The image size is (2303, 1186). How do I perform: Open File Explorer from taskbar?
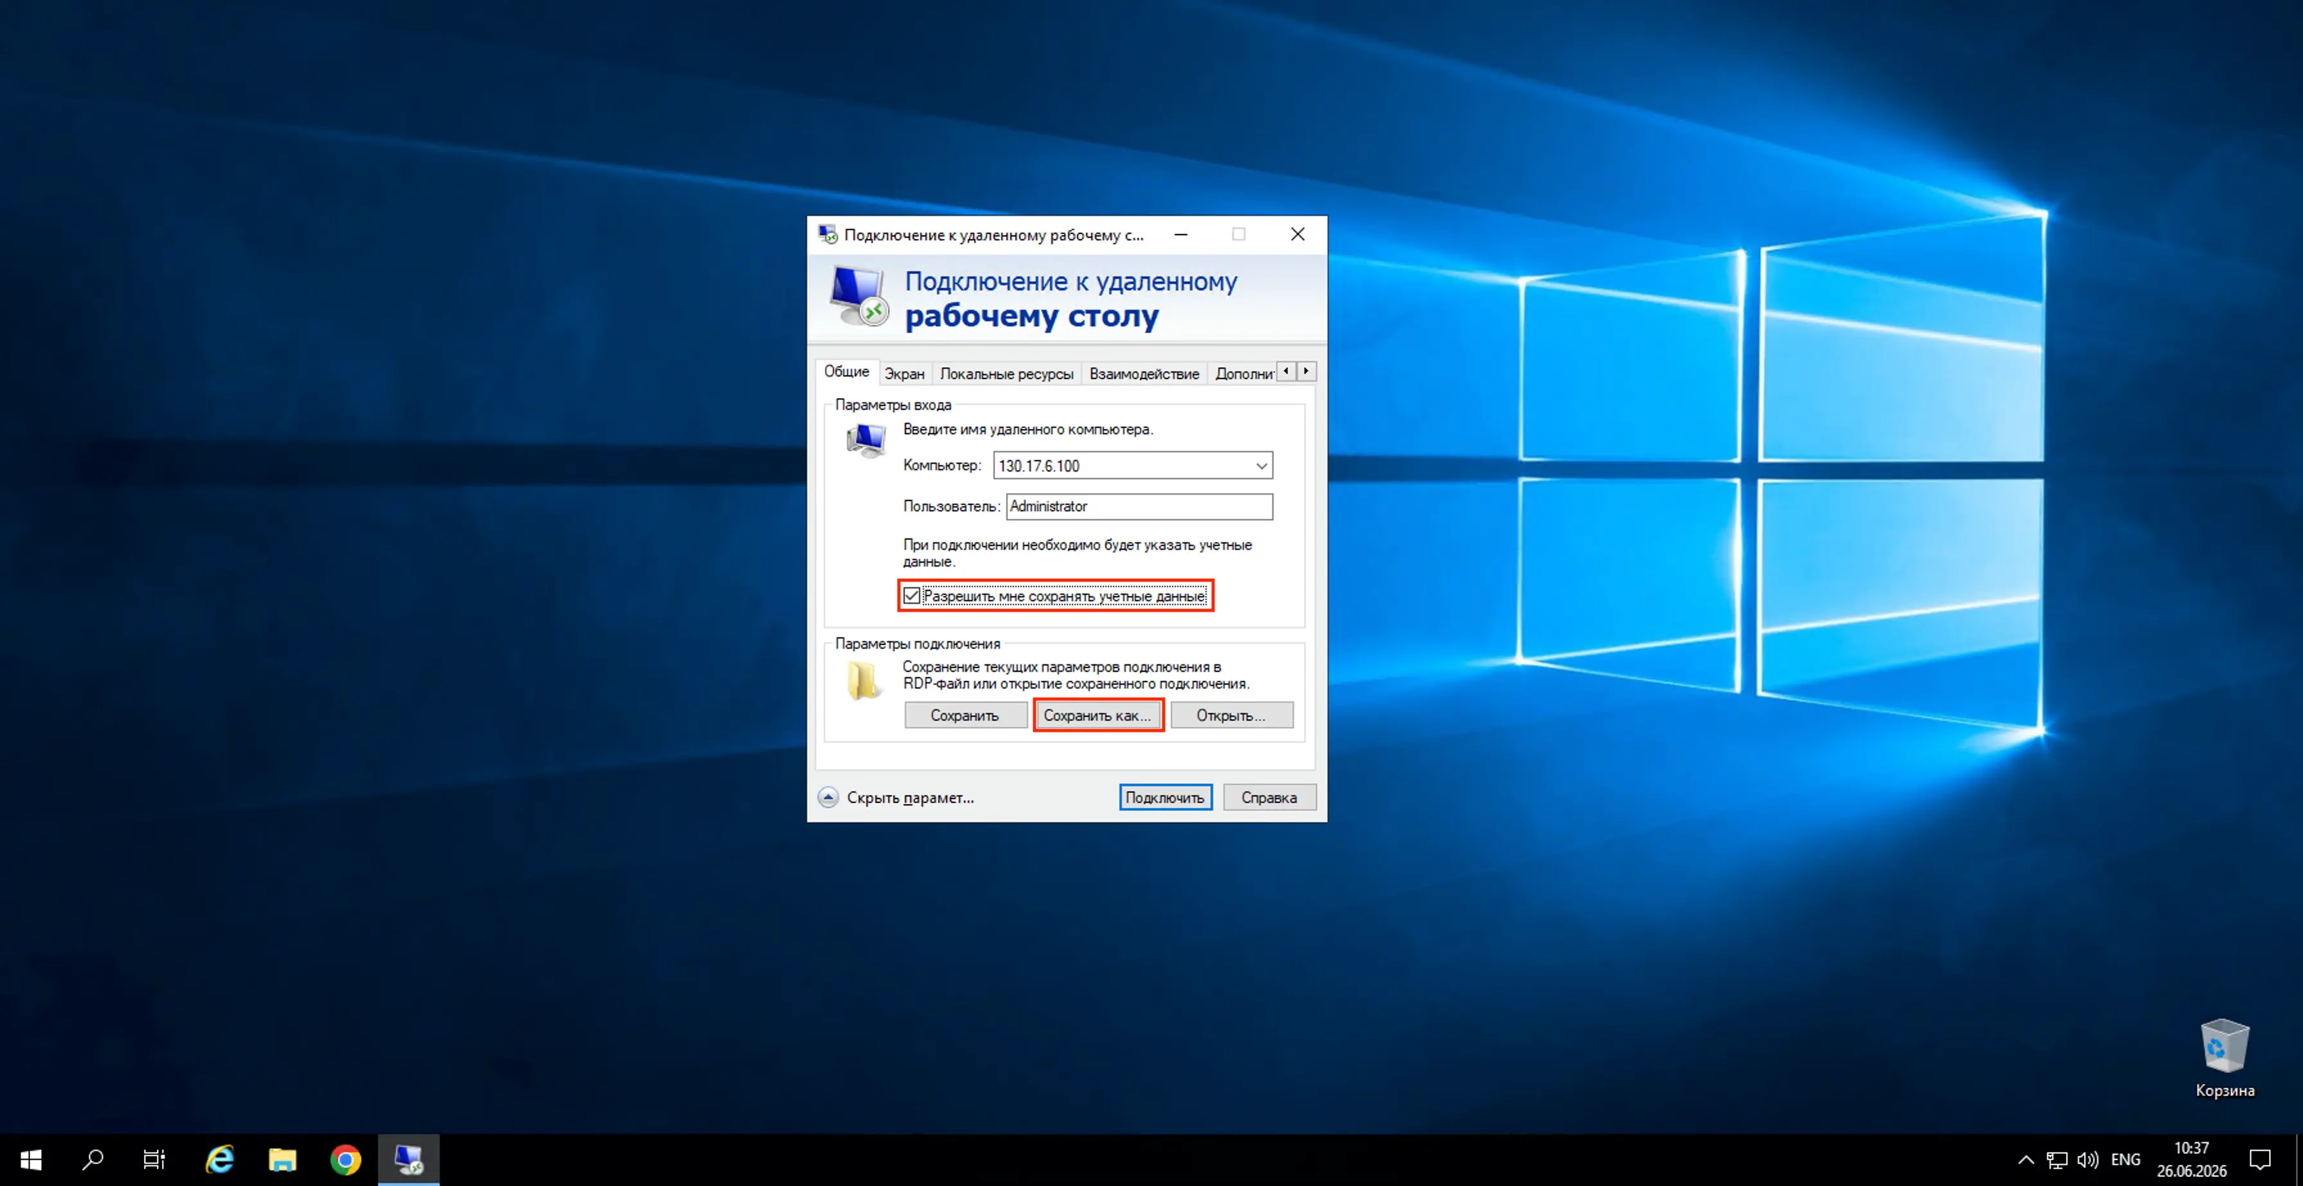[x=283, y=1159]
